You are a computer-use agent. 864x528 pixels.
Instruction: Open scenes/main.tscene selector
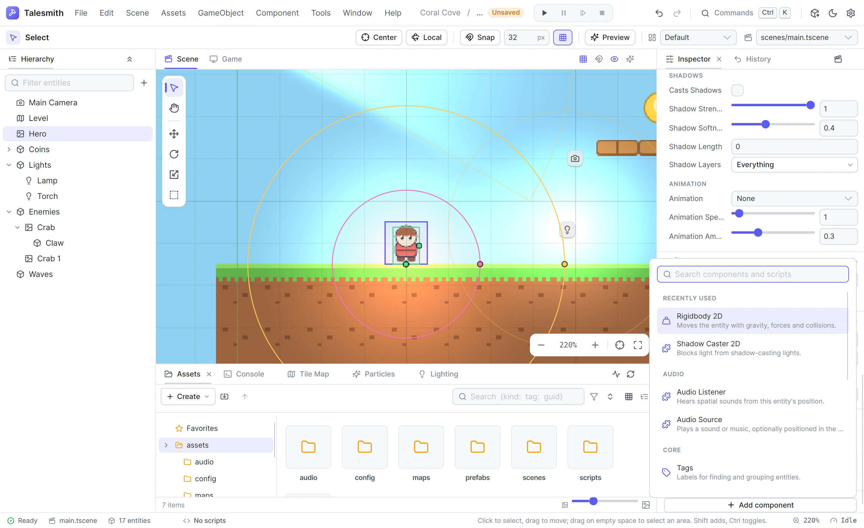tap(806, 37)
